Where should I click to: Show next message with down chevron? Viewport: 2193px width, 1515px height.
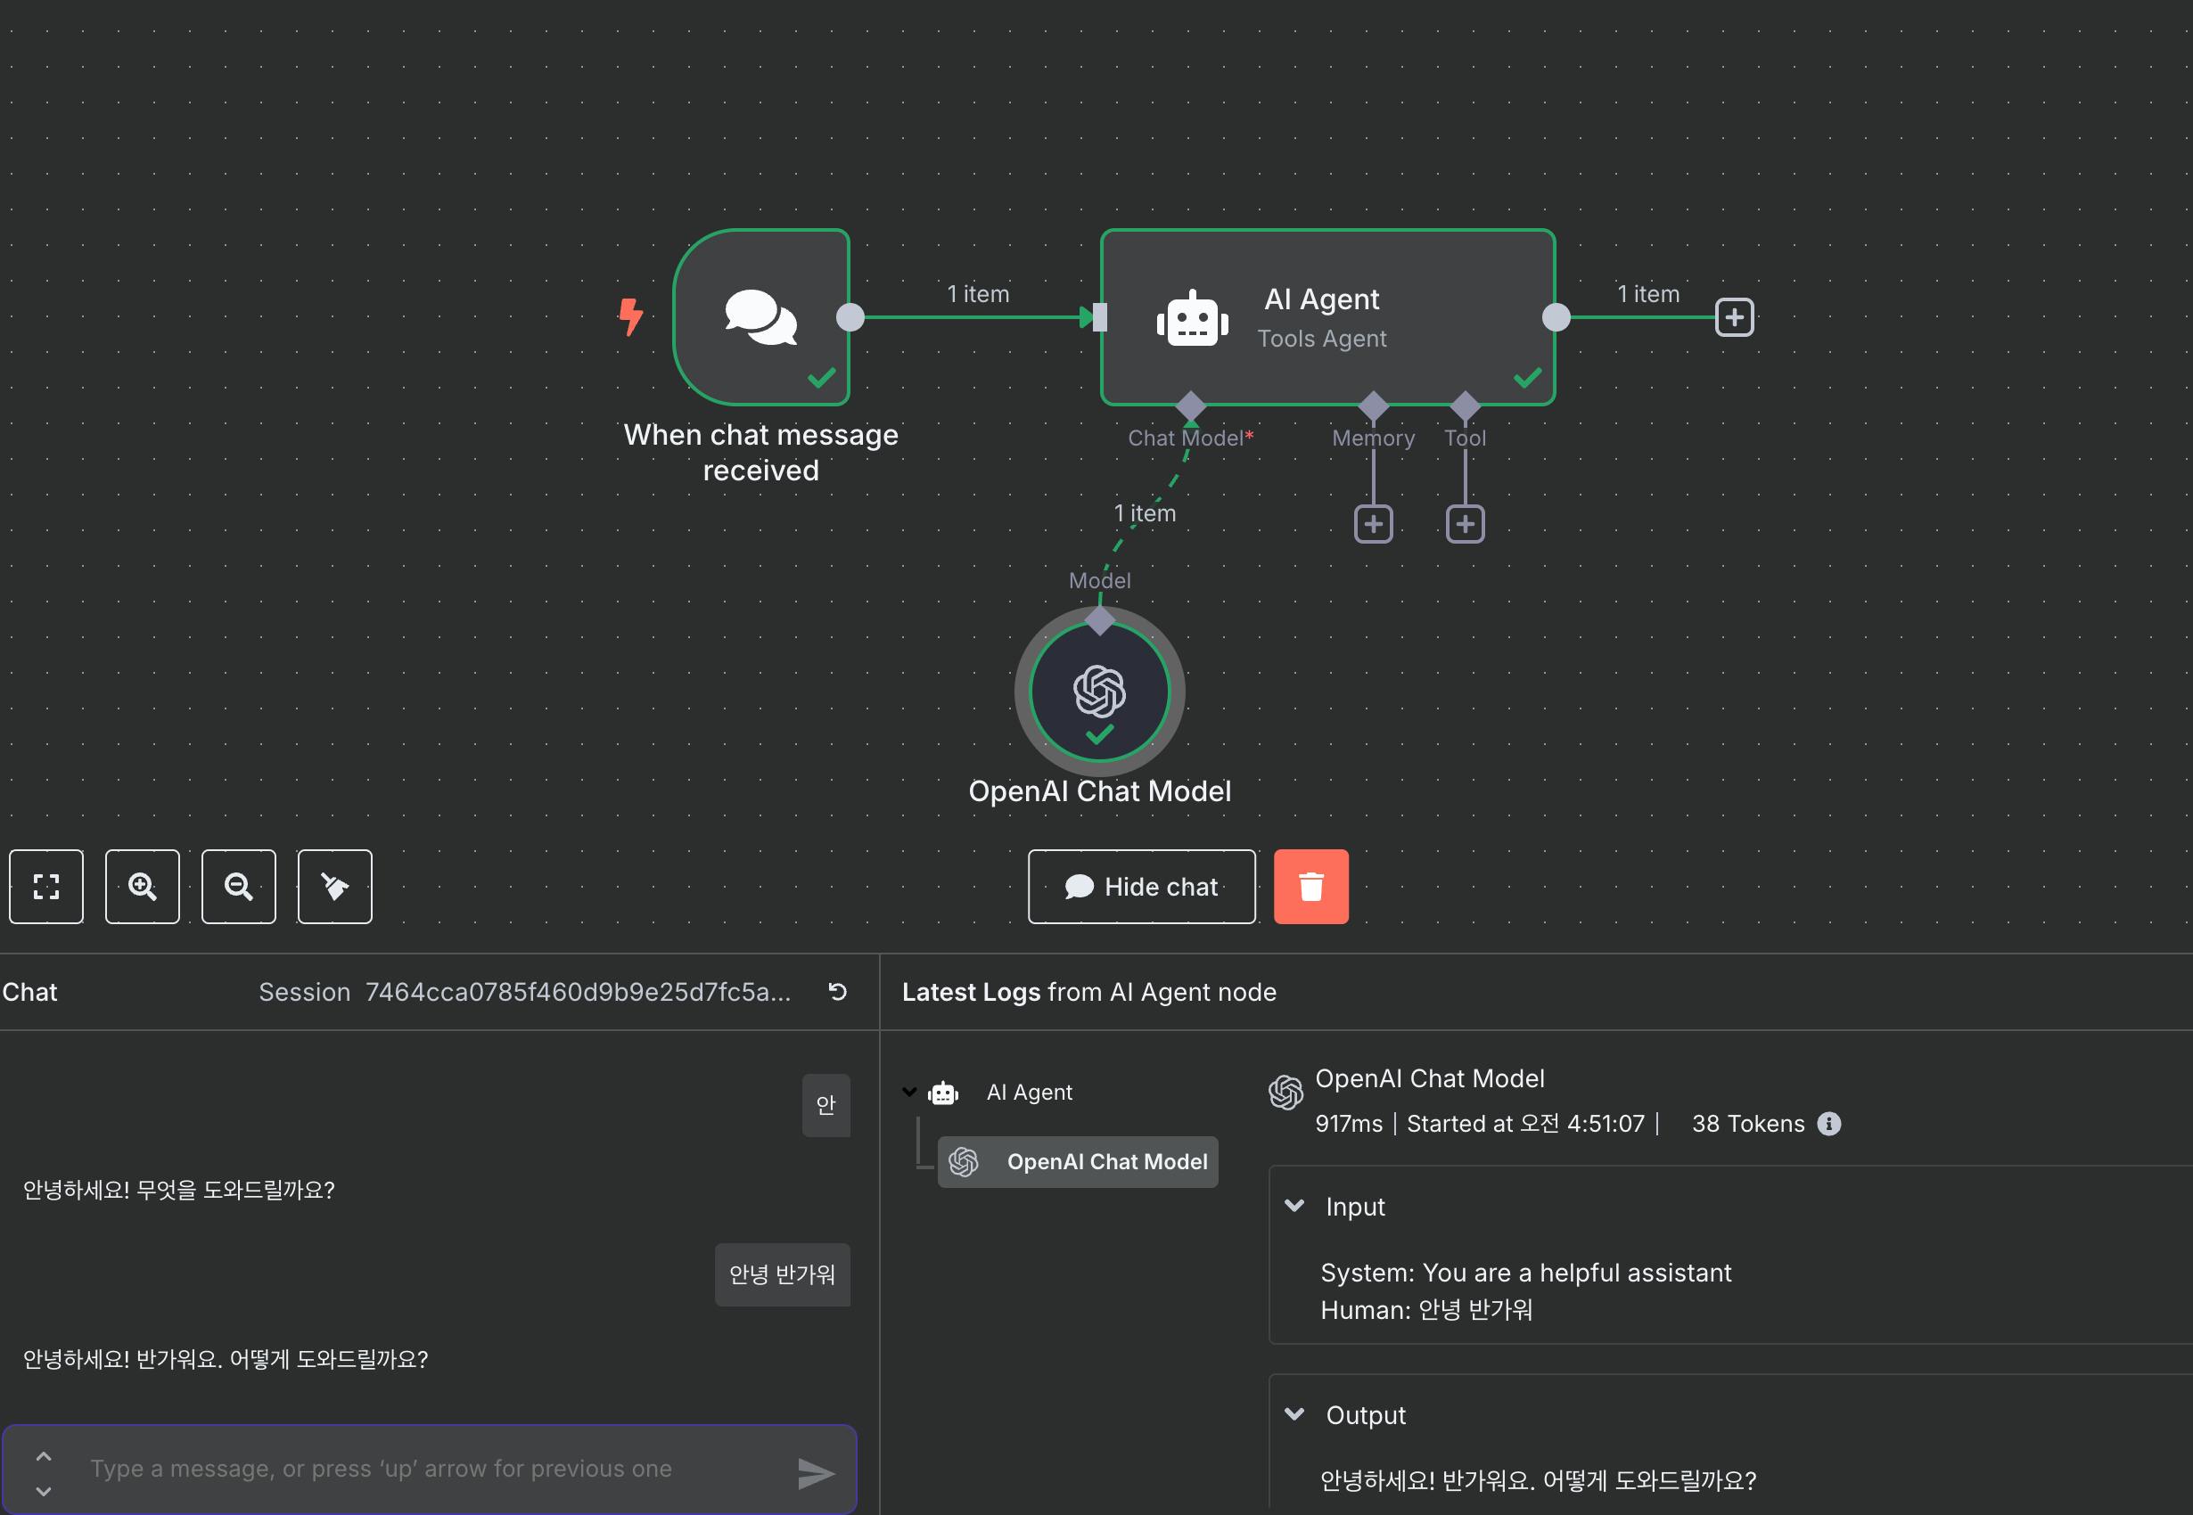(44, 1491)
